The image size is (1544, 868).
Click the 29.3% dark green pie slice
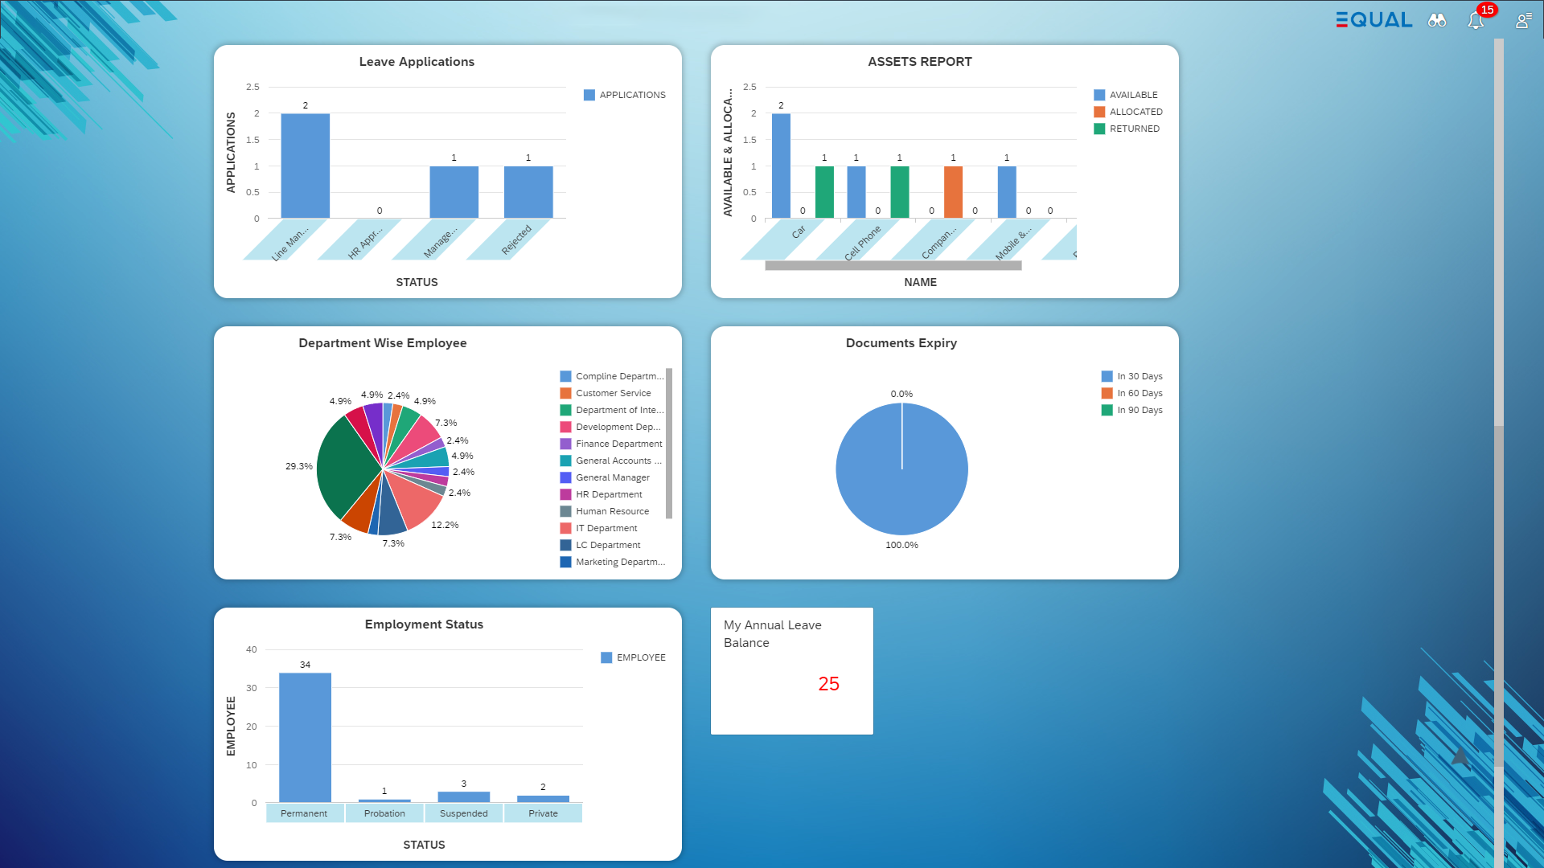click(346, 466)
